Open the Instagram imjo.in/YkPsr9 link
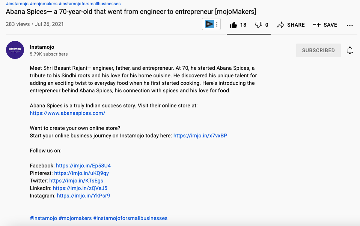The height and width of the screenshot is (226, 360). [x=83, y=196]
